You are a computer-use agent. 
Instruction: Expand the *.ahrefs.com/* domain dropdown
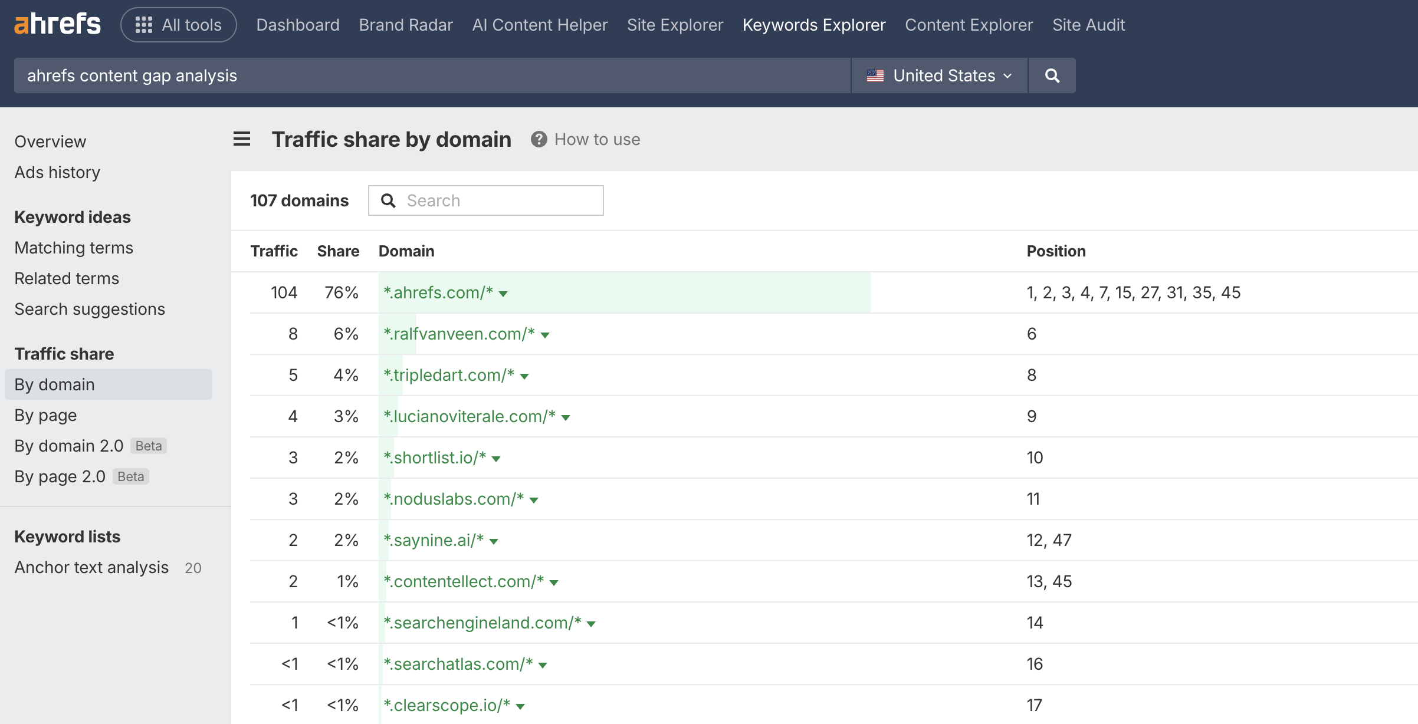coord(503,294)
